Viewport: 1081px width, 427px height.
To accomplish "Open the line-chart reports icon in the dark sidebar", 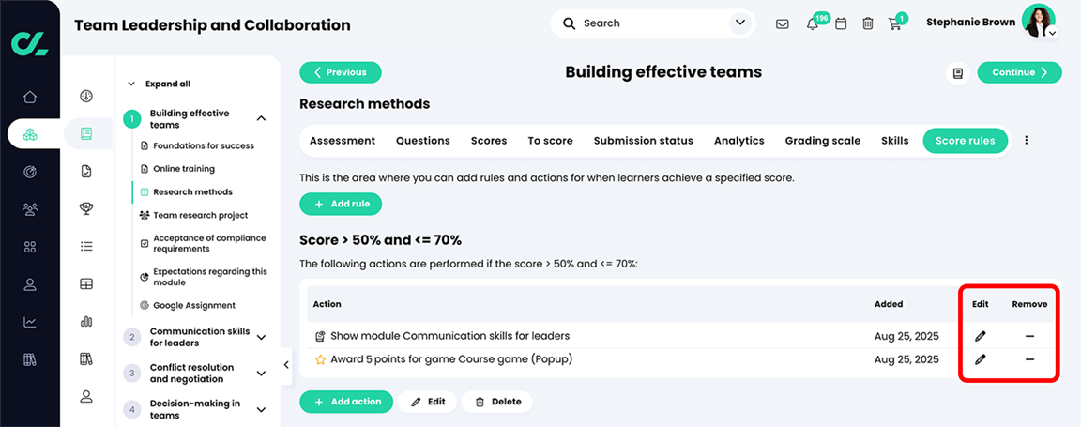I will (x=30, y=322).
